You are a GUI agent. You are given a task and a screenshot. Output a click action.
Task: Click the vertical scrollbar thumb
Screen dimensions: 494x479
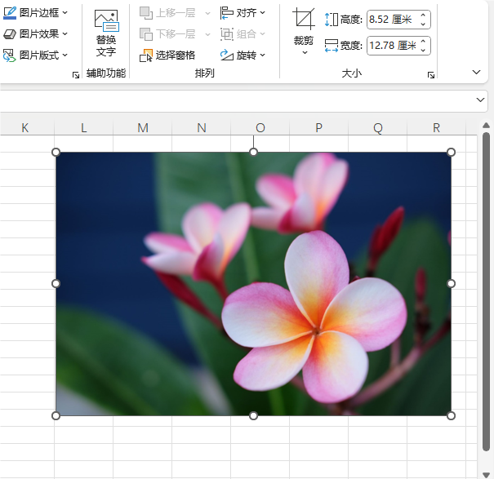[486, 292]
